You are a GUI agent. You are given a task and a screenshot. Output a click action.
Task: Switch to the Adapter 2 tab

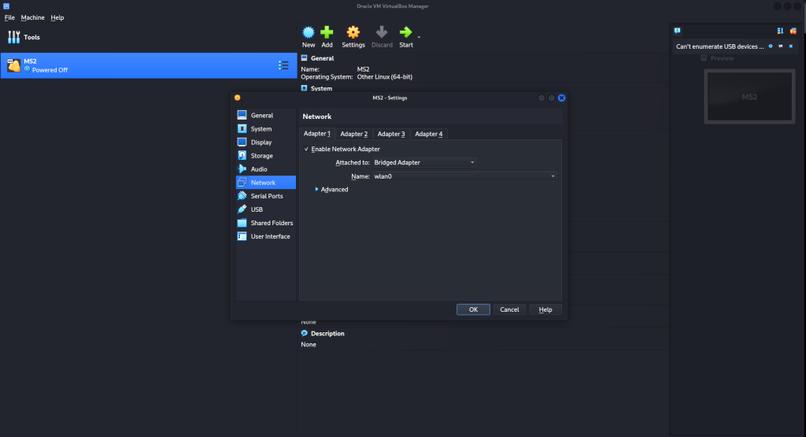pyautogui.click(x=353, y=134)
